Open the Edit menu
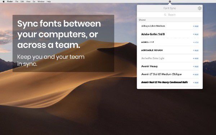The width and height of the screenshot is (216, 135). click(x=22, y=1)
